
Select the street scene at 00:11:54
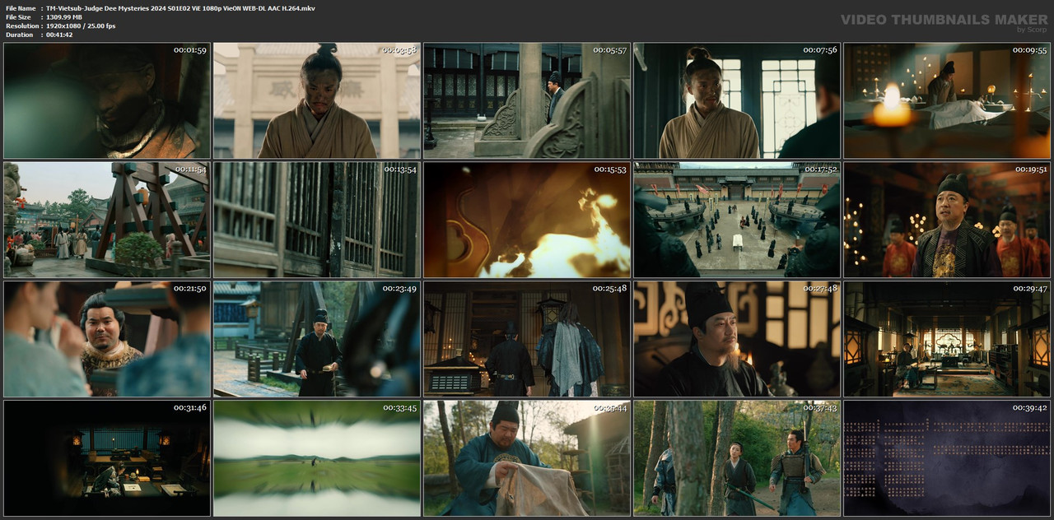pos(107,220)
